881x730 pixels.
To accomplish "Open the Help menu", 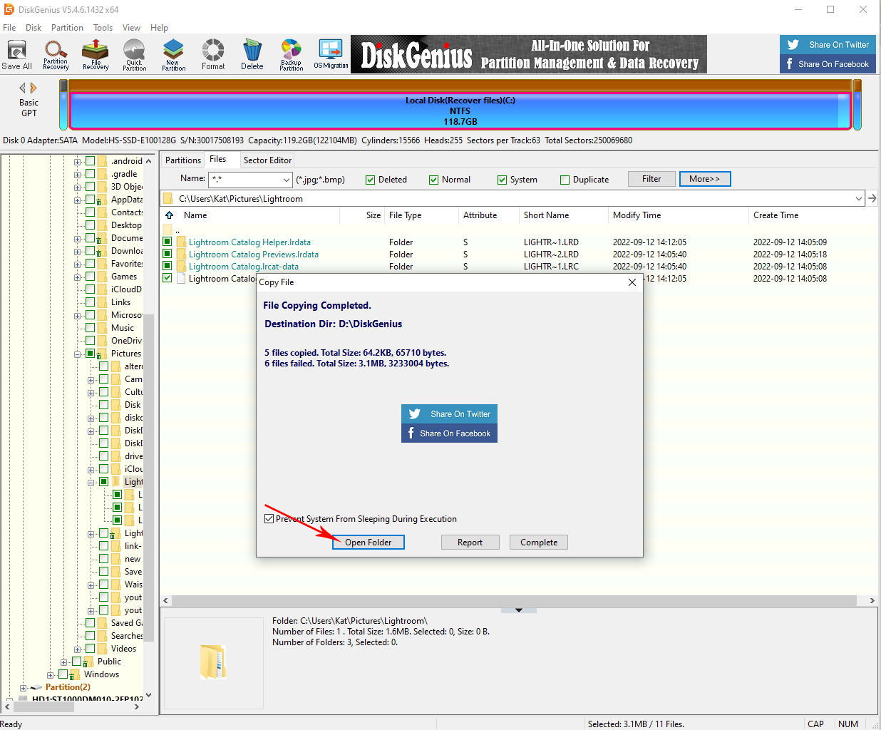I will point(159,28).
